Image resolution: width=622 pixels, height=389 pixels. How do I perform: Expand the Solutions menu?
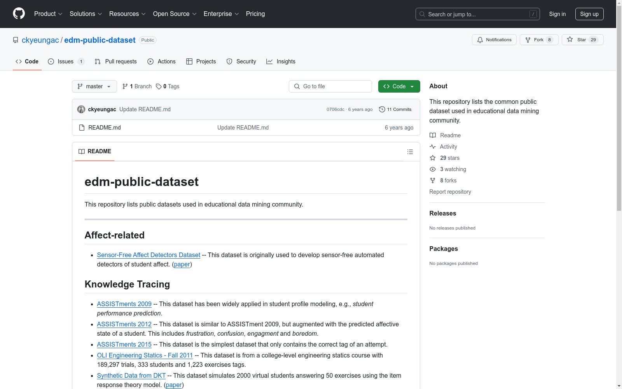(86, 14)
